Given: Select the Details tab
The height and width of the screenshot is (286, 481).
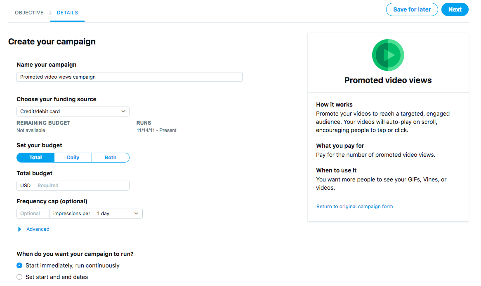Looking at the screenshot, I should coord(67,13).
